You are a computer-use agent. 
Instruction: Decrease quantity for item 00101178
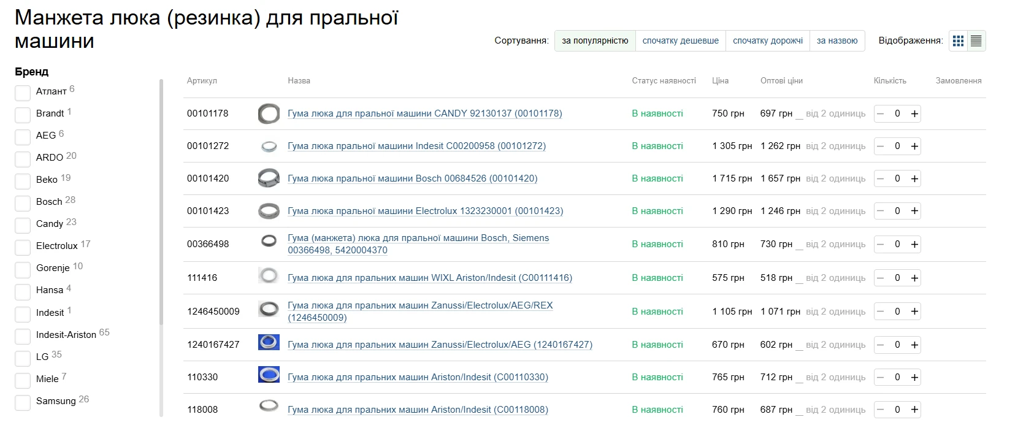[x=881, y=113]
